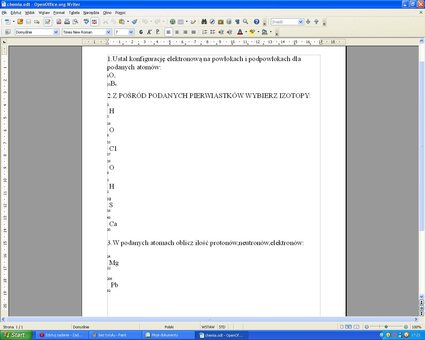
Task: Switch to Moje dokumenty taskbar window
Action: pyautogui.click(x=168, y=335)
